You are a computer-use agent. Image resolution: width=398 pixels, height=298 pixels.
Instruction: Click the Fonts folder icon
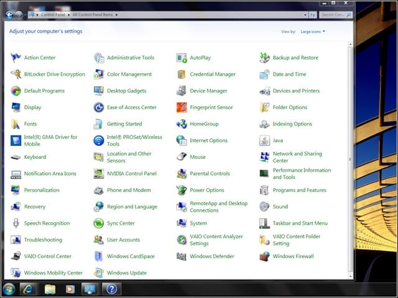click(x=16, y=124)
